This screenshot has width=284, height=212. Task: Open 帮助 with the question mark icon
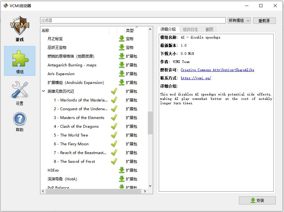19,119
